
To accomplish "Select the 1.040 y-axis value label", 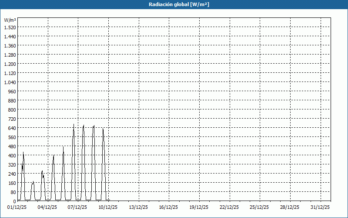I will point(10,82).
